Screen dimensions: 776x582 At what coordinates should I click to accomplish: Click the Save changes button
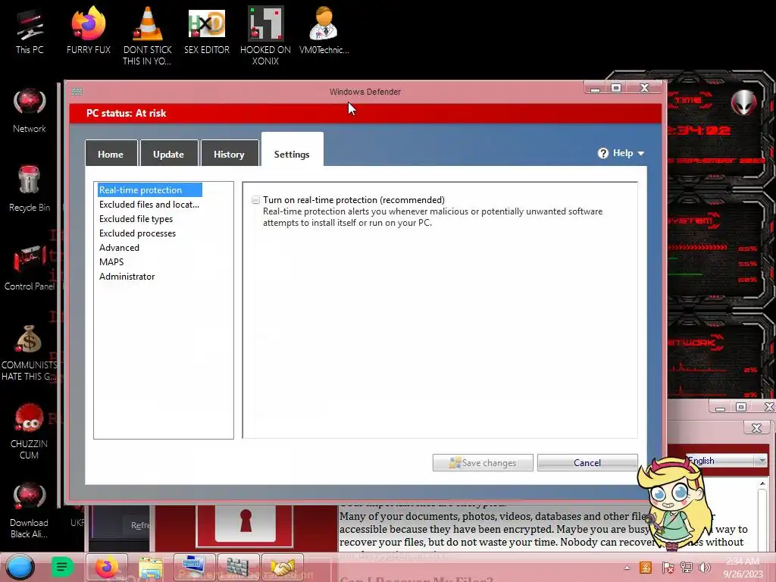point(483,463)
